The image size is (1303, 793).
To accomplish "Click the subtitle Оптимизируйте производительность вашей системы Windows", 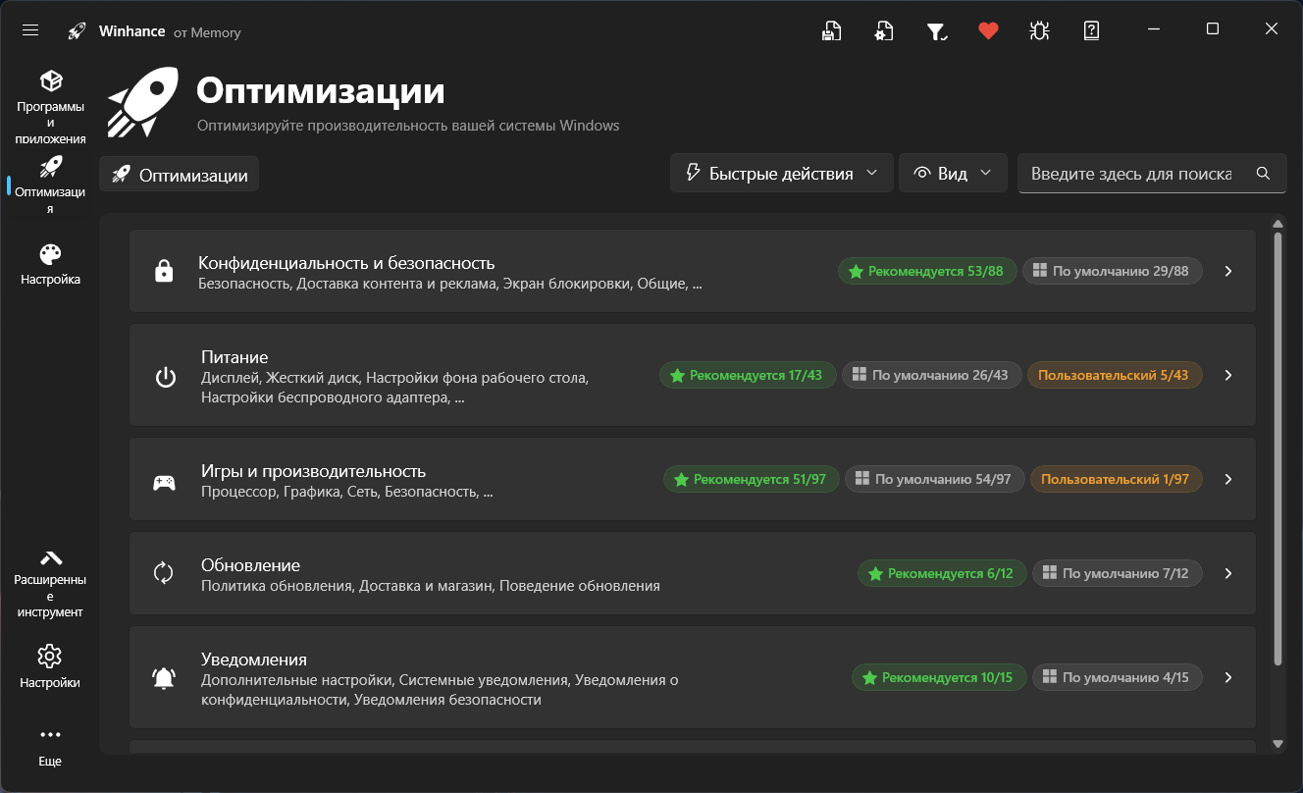I will 408,126.
